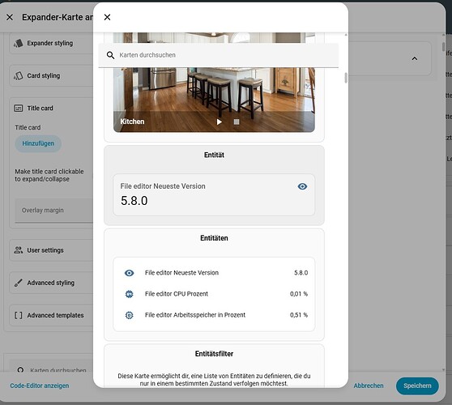Close the Expander-Karte editor dialog
Viewport: 452px width, 405px height.
10,17
